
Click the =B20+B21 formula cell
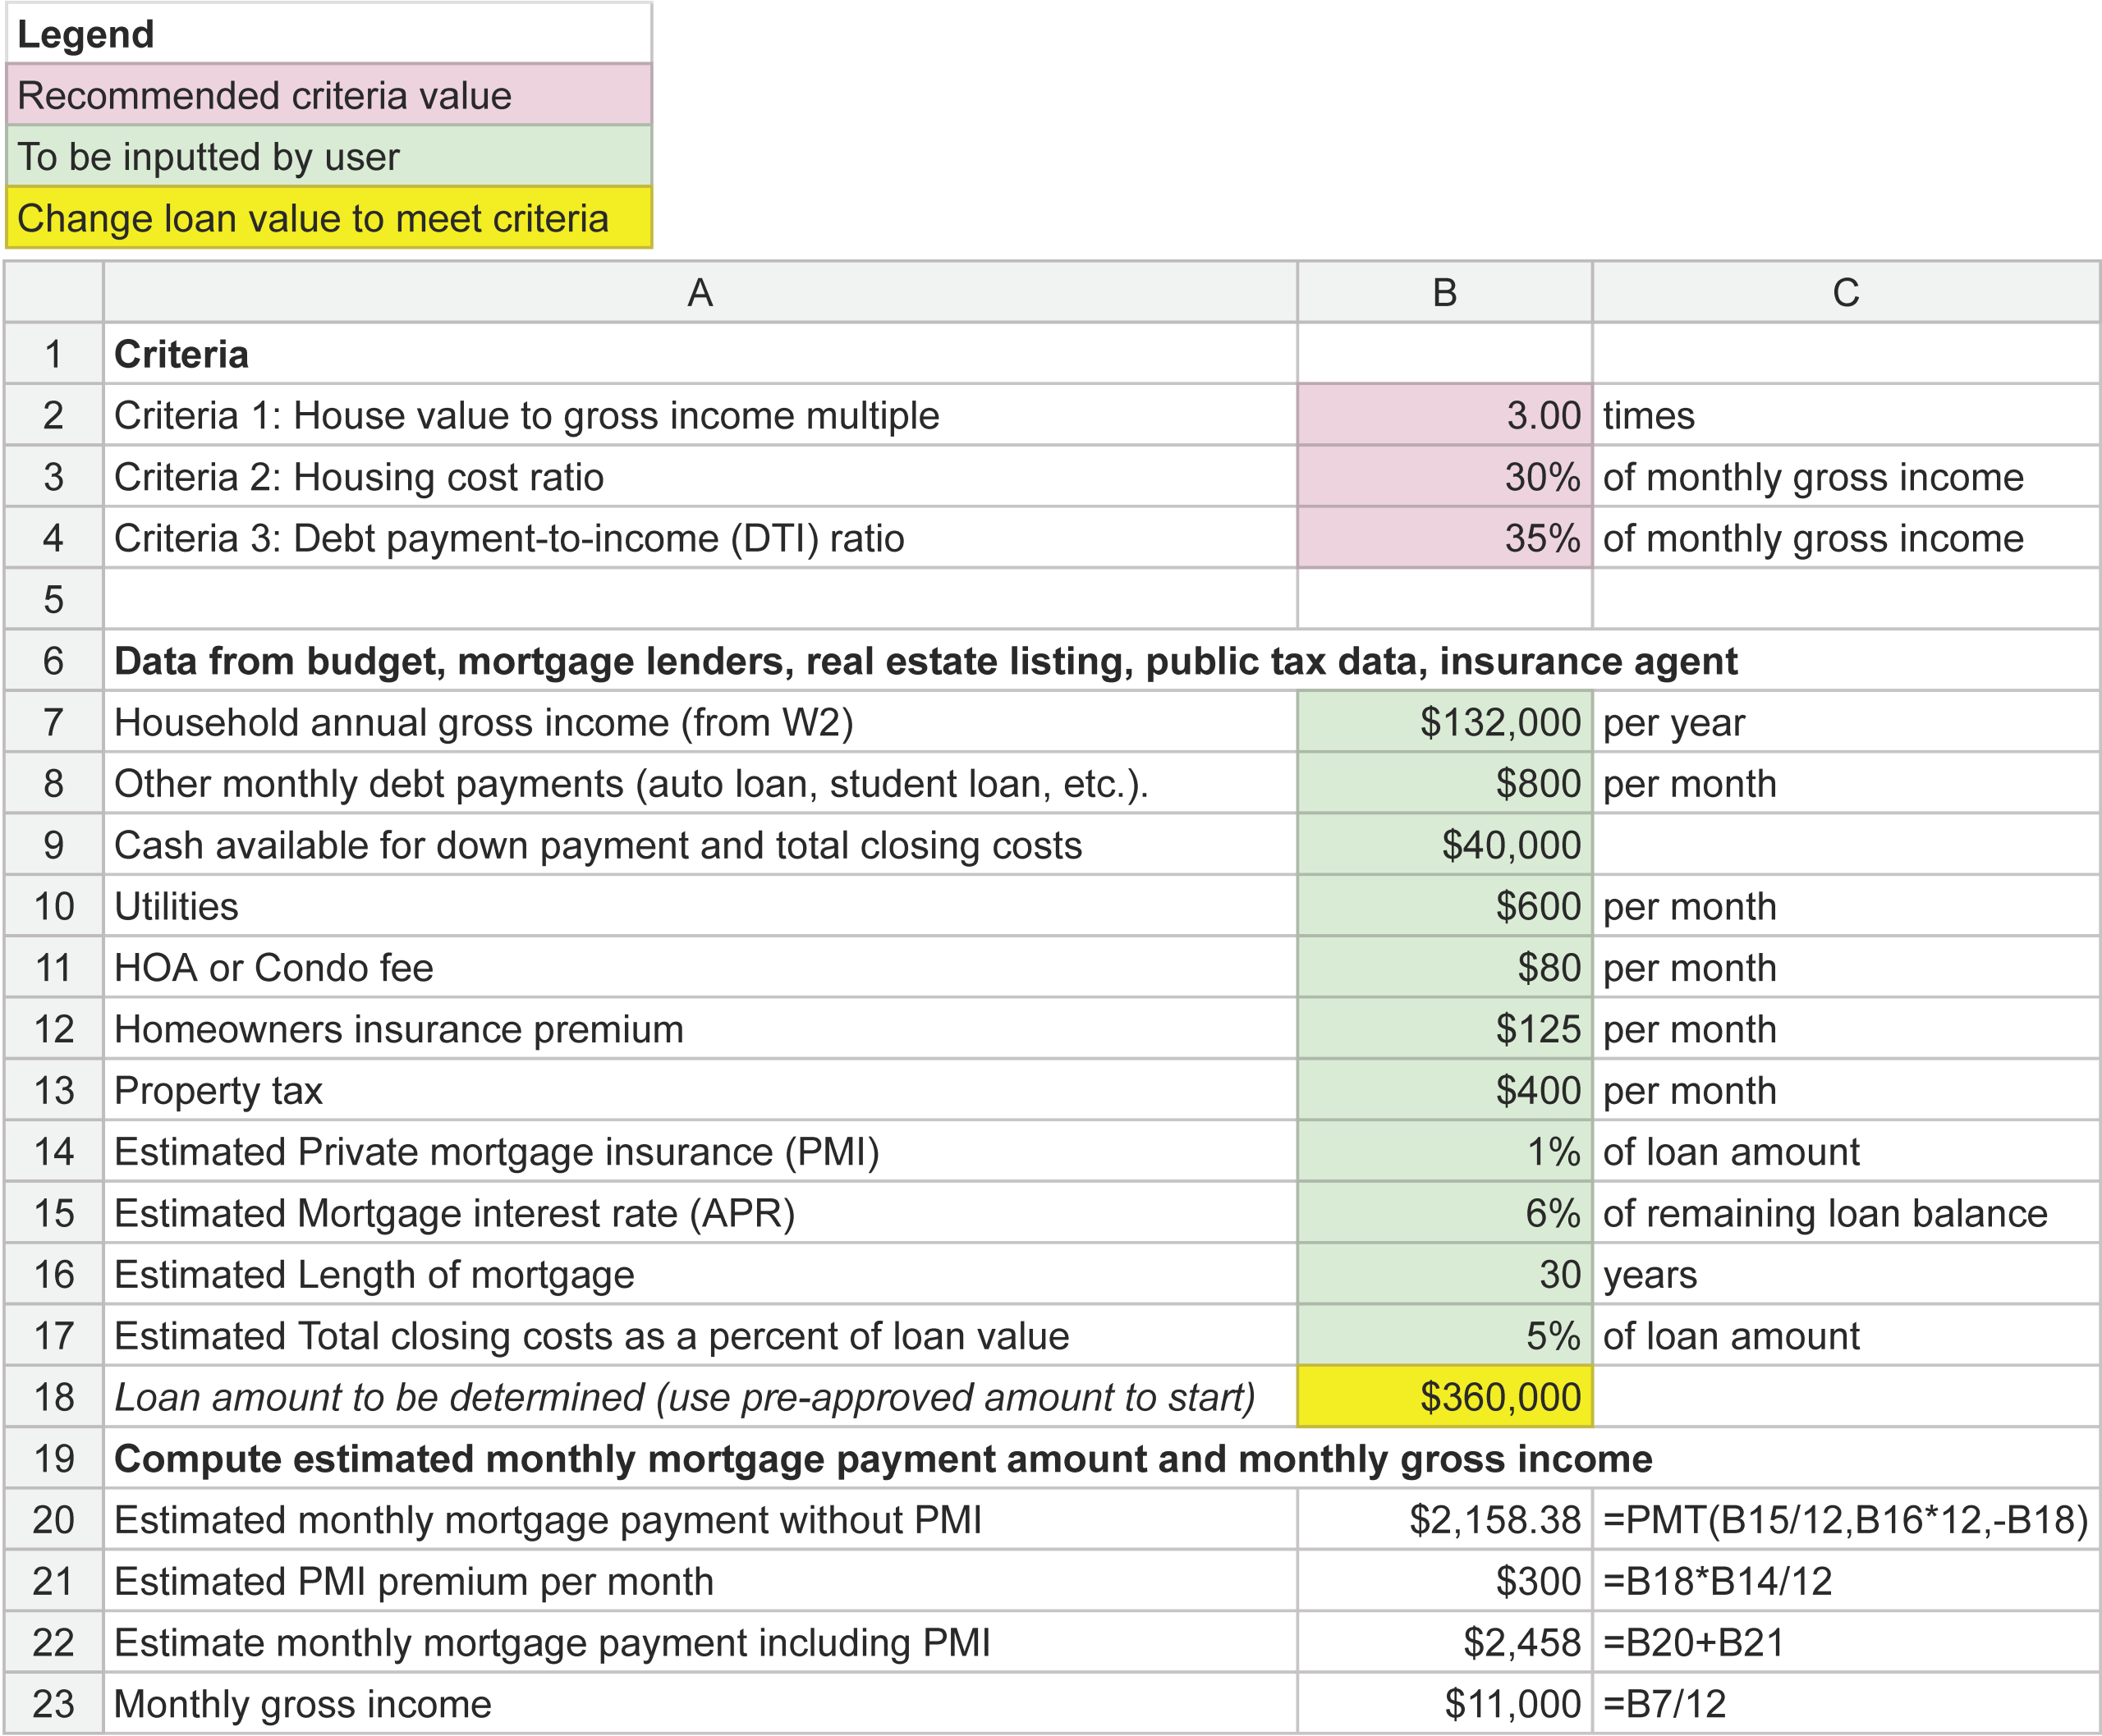point(1845,1642)
